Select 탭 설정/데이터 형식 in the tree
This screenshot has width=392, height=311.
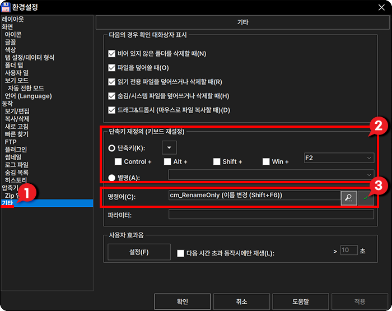point(30,58)
